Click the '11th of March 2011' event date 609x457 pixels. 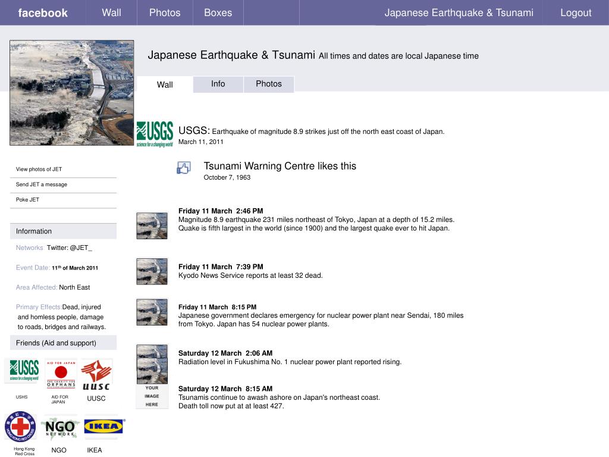[x=75, y=268]
